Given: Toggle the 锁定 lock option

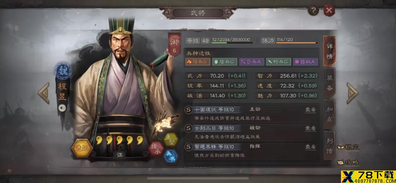Looking at the screenshot, I should tap(349, 147).
